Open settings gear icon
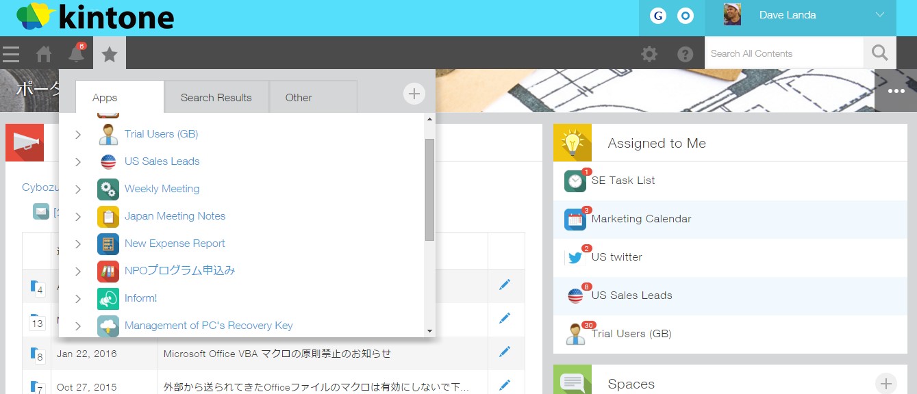 (x=649, y=54)
